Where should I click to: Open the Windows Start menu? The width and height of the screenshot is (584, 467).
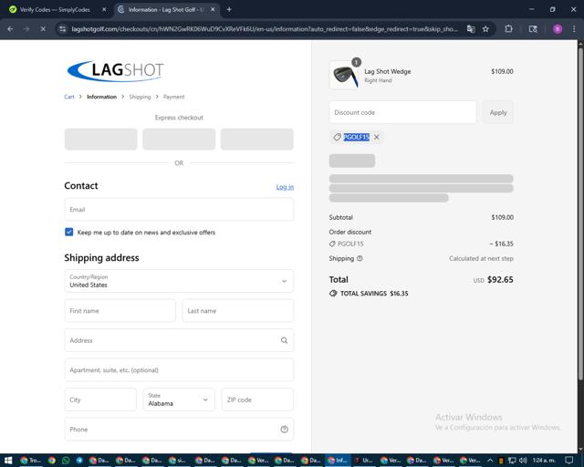[x=8, y=461]
